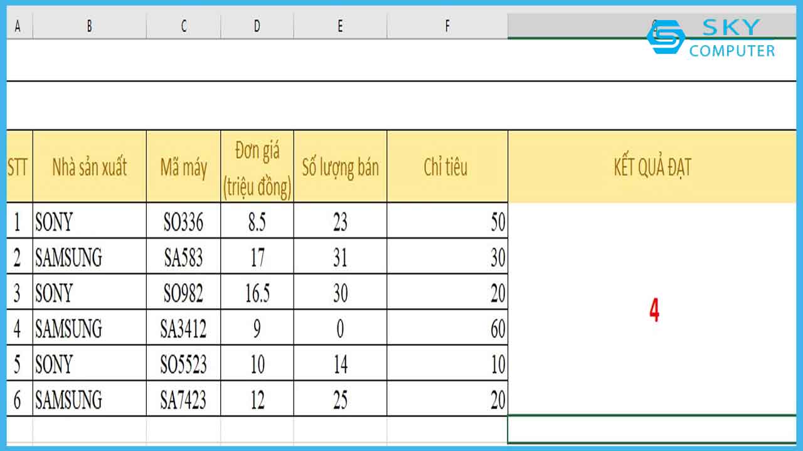Select column D header
803x451 pixels.
[x=257, y=26]
